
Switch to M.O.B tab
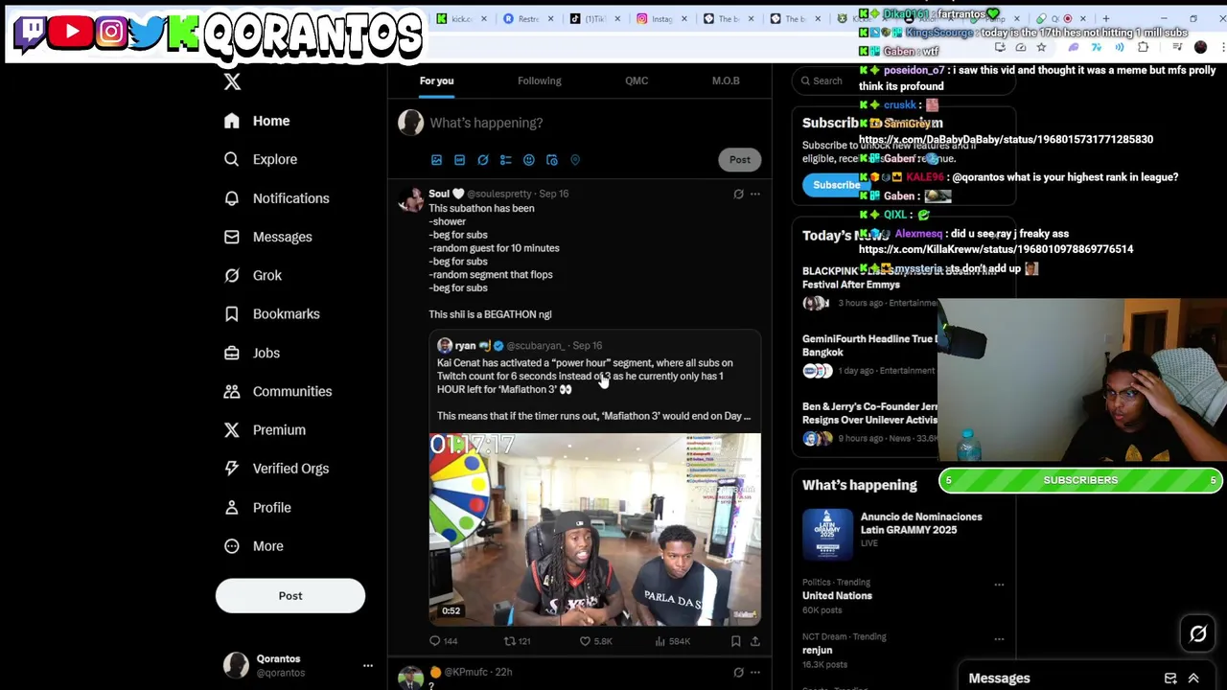(x=726, y=80)
